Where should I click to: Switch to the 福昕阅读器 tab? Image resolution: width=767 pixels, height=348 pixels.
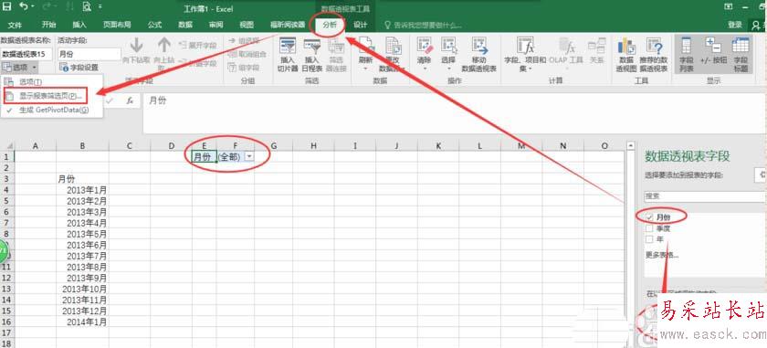click(x=288, y=25)
